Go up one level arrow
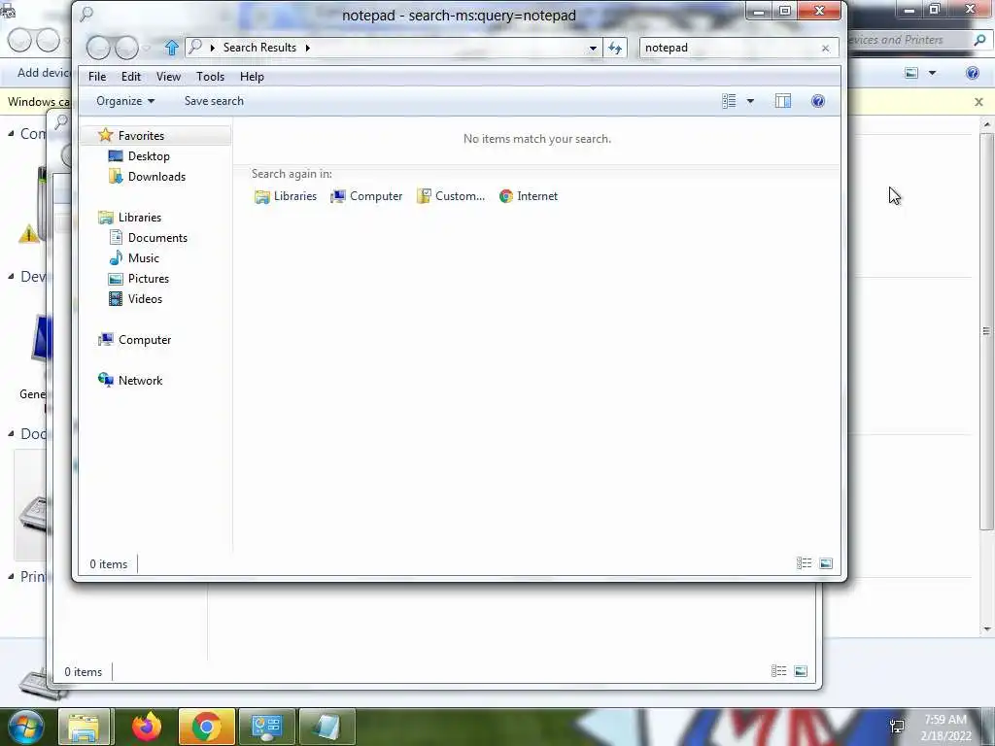This screenshot has height=746, width=995. (171, 47)
